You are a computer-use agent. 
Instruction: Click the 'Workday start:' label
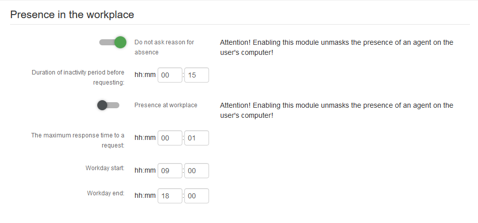[105, 168]
